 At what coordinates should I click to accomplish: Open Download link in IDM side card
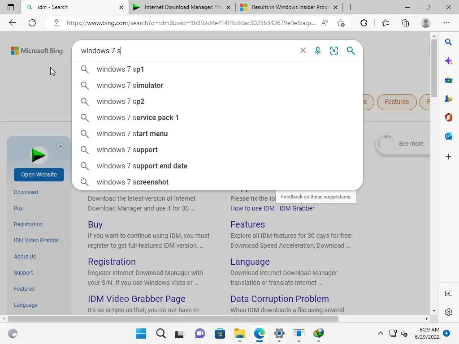point(26,192)
